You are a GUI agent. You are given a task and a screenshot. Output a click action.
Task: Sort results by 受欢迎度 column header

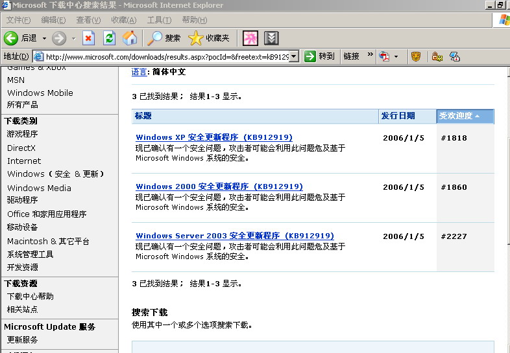click(459, 116)
